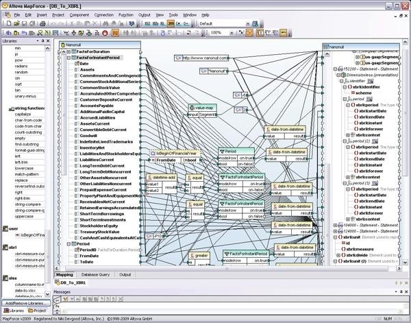Image resolution: width=411 pixels, height=323 pixels.
Task: Click the mapping pane horizontal scroll right arrow
Action: point(399,268)
